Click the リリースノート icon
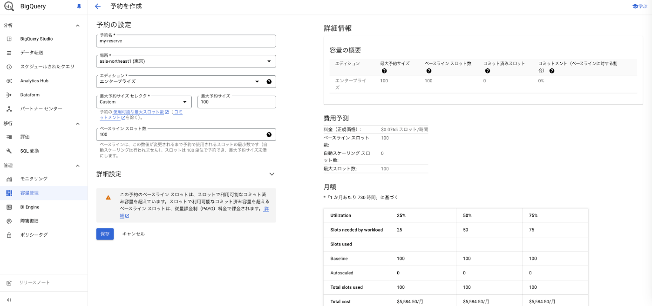This screenshot has width=652, height=306. [x=9, y=283]
